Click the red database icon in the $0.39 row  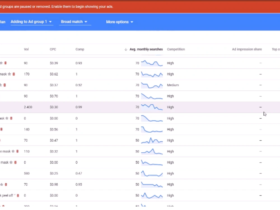(6, 63)
